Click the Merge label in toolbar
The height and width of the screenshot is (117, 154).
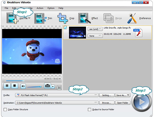(119, 18)
